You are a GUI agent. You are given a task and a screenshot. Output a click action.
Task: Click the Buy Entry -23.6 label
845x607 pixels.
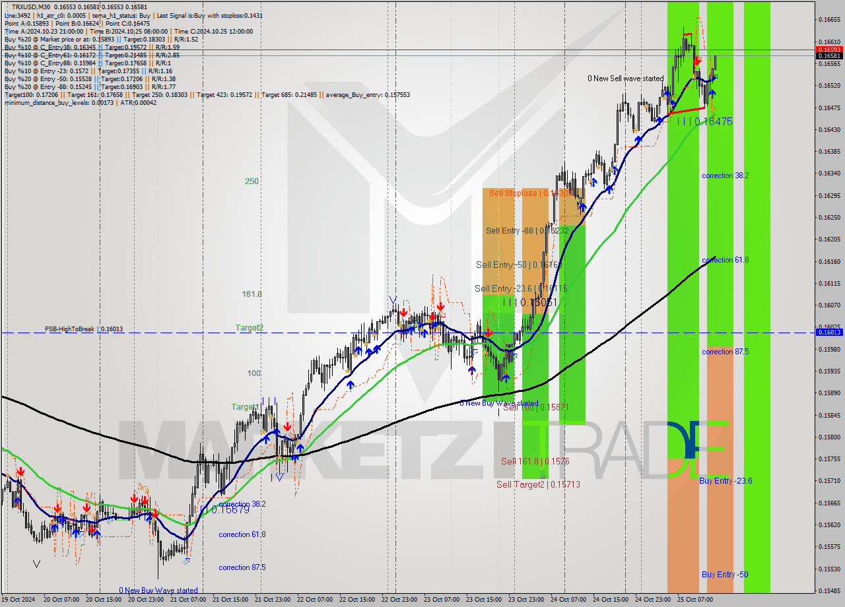726,480
